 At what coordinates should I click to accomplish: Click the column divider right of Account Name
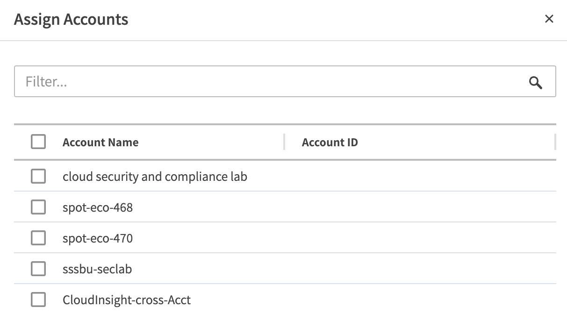284,142
